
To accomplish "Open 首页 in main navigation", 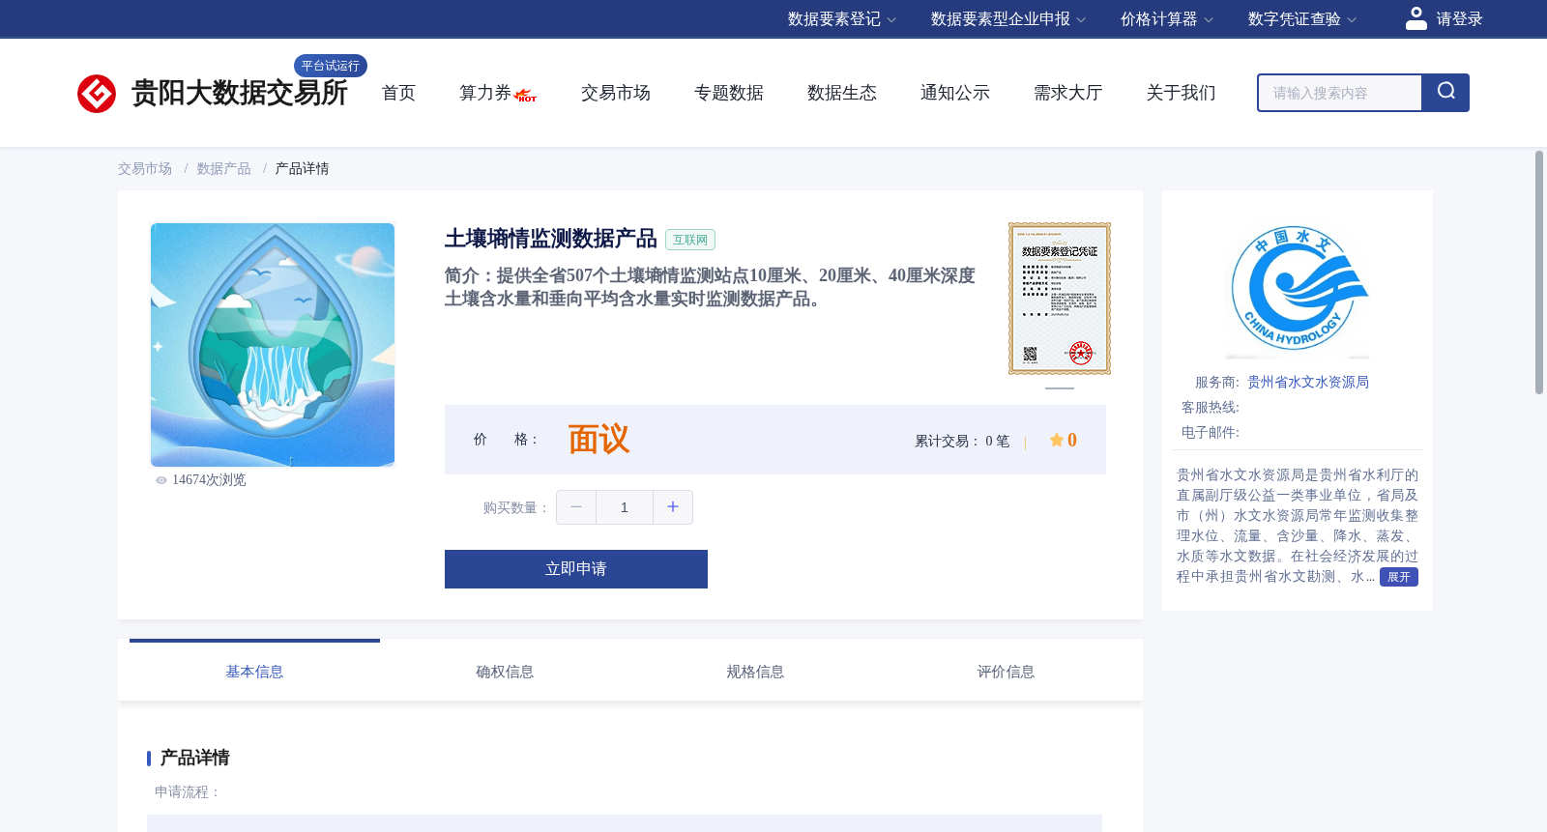I will tap(398, 93).
